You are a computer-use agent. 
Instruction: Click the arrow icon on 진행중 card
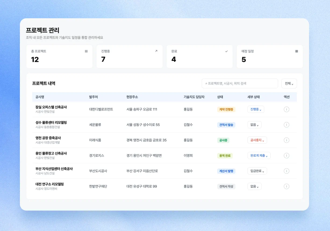coord(156,51)
